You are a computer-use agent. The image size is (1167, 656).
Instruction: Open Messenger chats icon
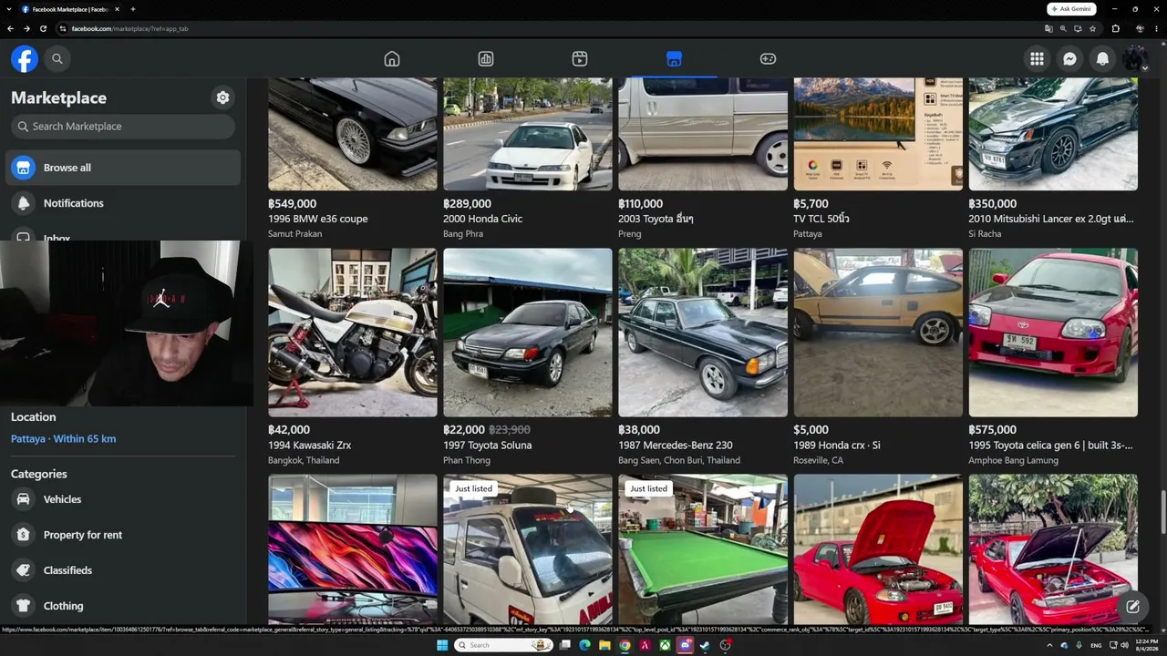click(x=1069, y=59)
